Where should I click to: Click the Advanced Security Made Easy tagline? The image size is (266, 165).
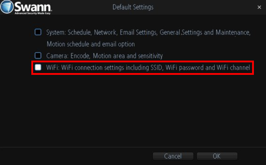(32, 13)
